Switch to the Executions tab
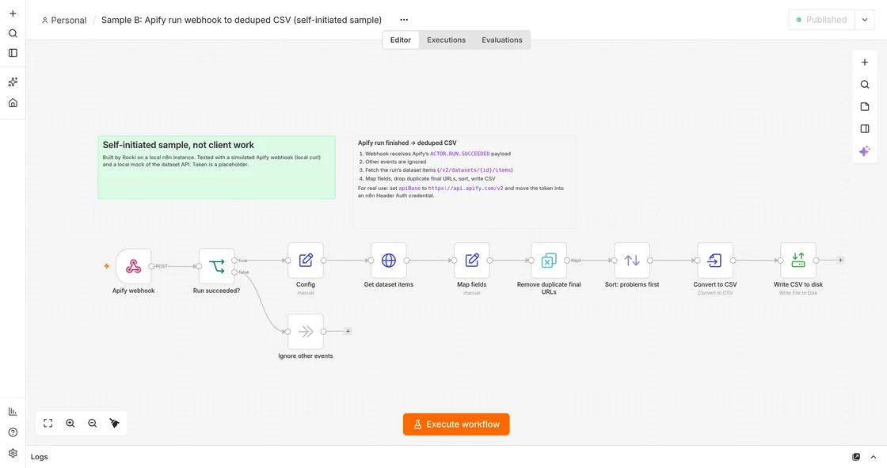The image size is (887, 468). (x=447, y=40)
